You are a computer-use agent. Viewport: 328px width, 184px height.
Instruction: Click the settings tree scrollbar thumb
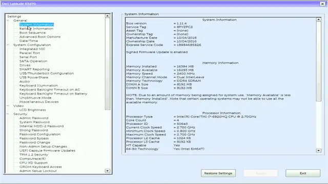tap(107, 63)
